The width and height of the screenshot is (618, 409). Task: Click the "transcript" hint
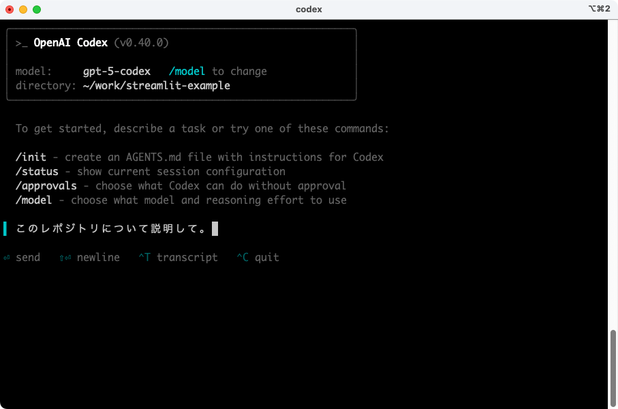(x=187, y=258)
